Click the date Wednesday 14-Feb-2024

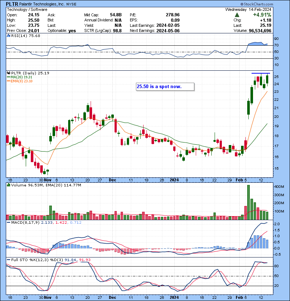tap(248, 9)
